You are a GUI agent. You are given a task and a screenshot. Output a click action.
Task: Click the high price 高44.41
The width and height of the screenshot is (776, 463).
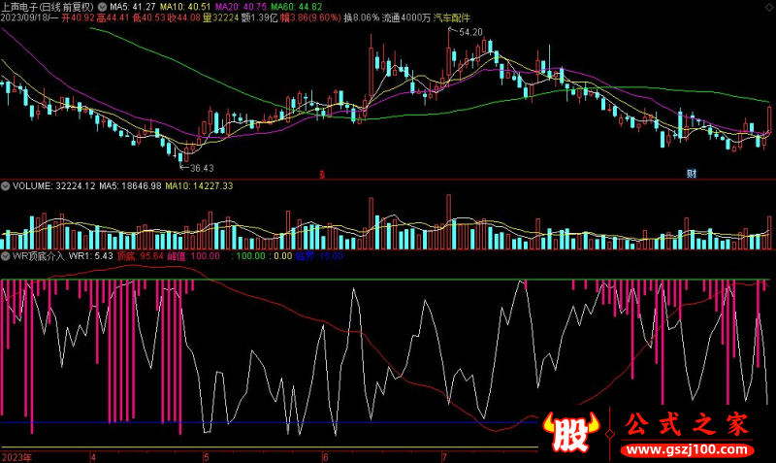[113, 17]
